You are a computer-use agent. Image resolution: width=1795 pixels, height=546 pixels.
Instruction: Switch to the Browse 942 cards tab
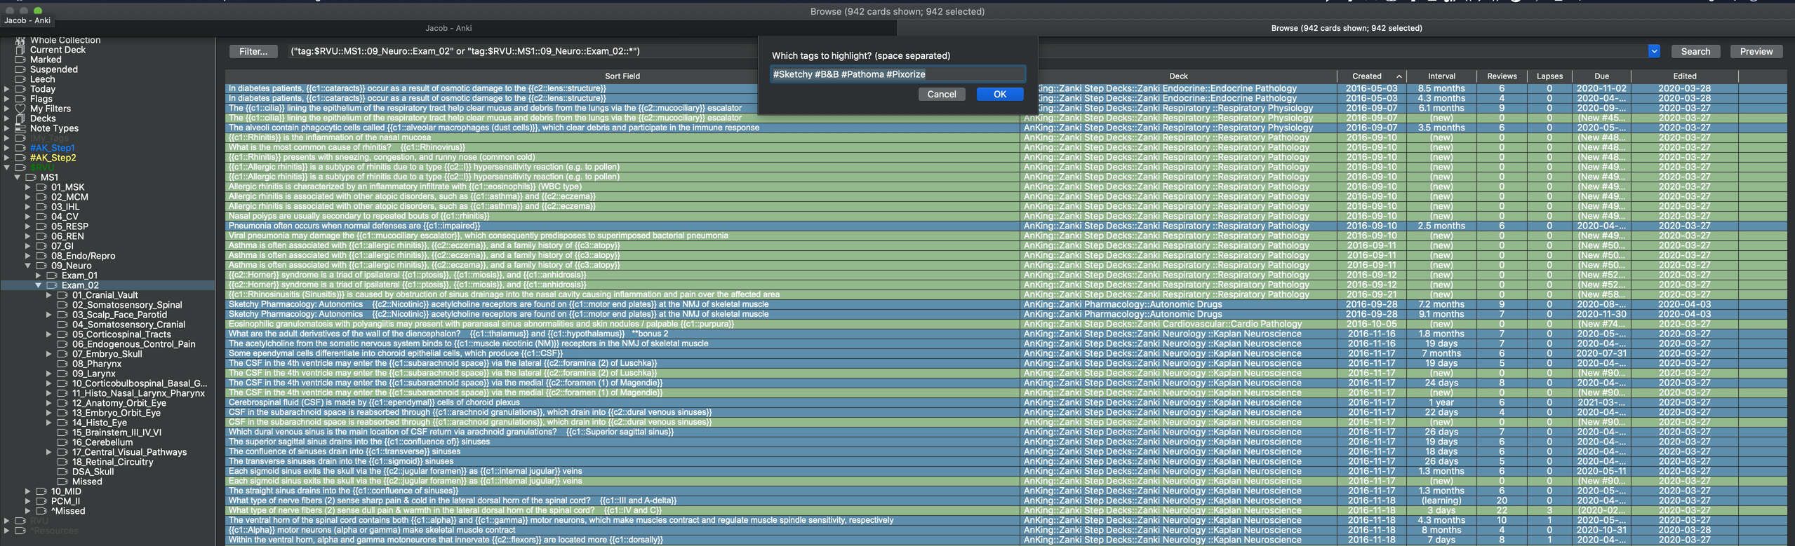point(1346,28)
